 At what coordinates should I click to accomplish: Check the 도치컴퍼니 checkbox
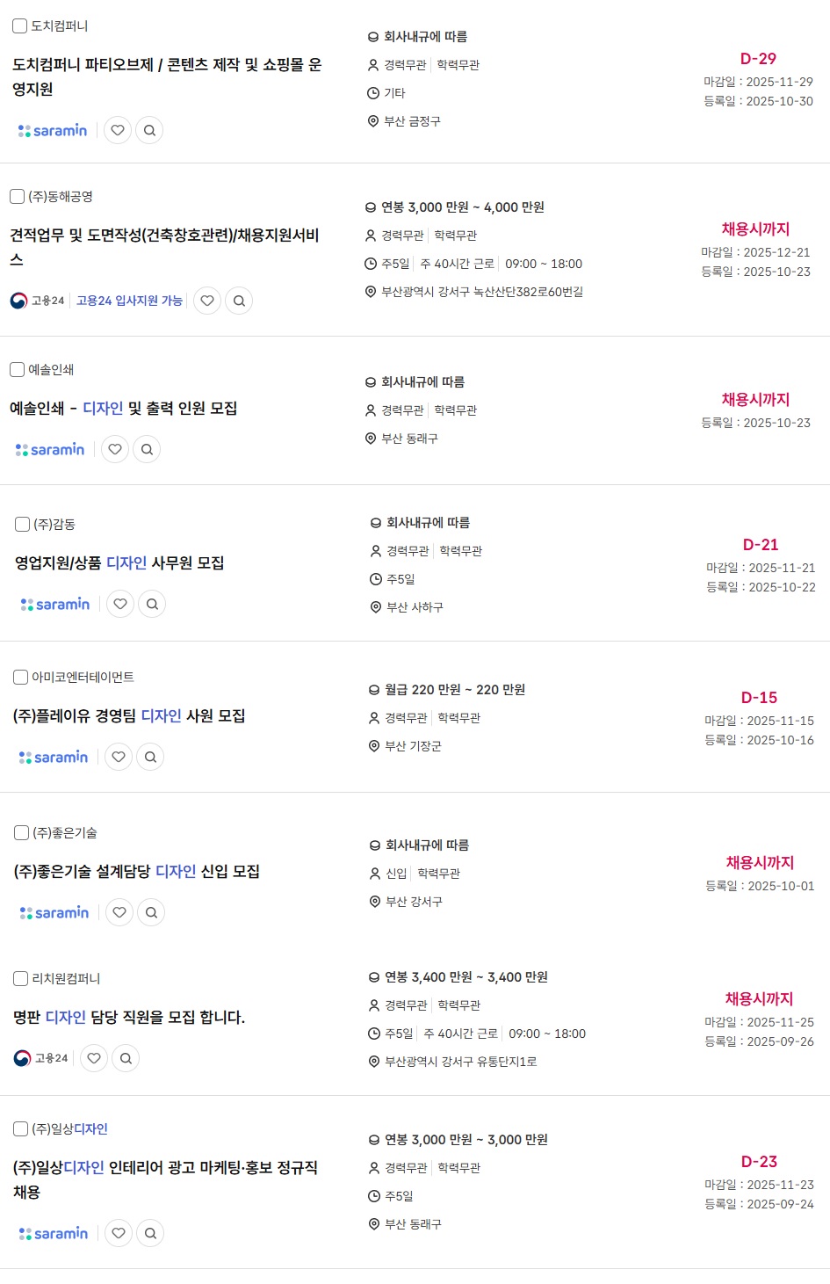click(x=19, y=26)
